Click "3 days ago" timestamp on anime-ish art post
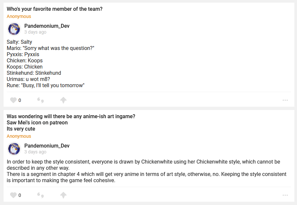The image size is (297, 205). tap(35, 152)
